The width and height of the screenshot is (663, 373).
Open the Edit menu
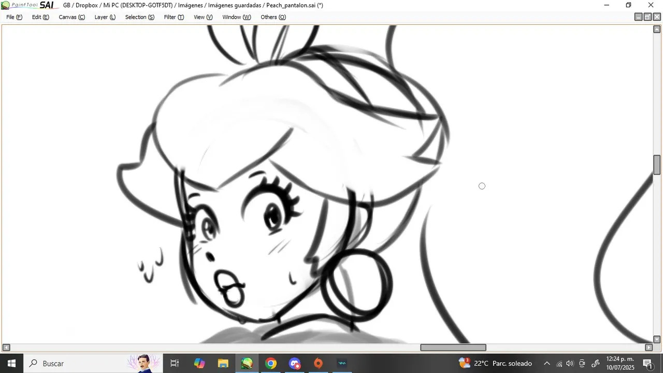point(40,17)
